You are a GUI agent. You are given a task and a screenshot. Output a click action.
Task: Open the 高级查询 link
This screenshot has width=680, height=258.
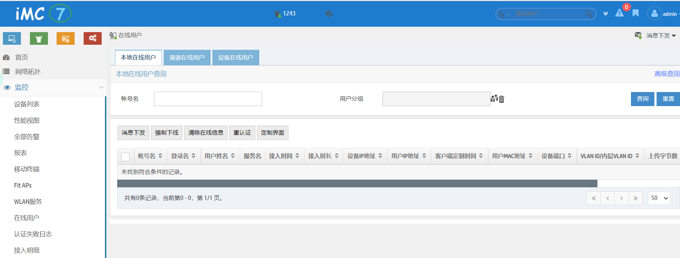[667, 74]
